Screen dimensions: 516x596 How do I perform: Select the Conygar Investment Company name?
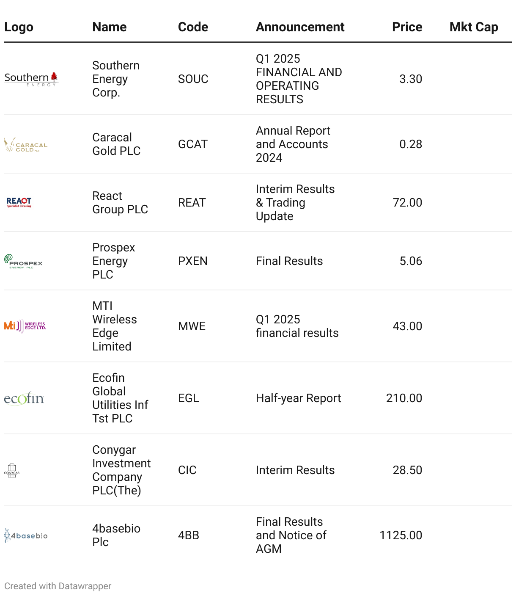pyautogui.click(x=121, y=470)
